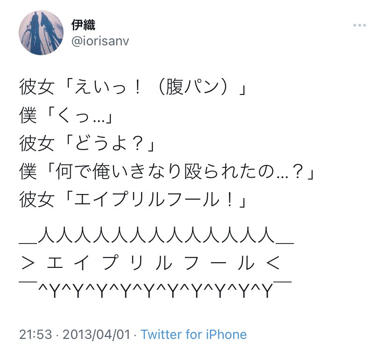Open the bicycle shadow profile avatar
The image size is (377, 352).
point(41,33)
